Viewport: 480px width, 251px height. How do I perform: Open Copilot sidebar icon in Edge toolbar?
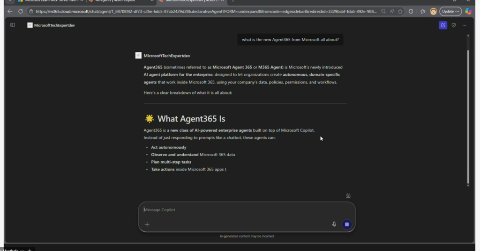click(468, 11)
